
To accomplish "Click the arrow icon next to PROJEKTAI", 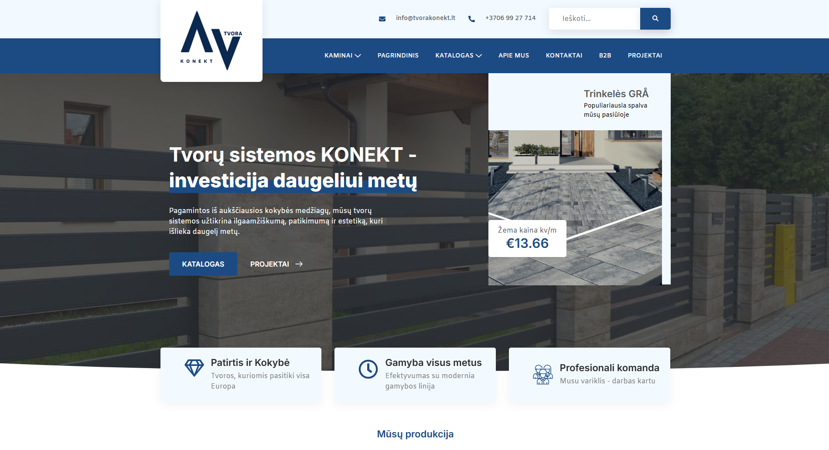I will (x=299, y=264).
